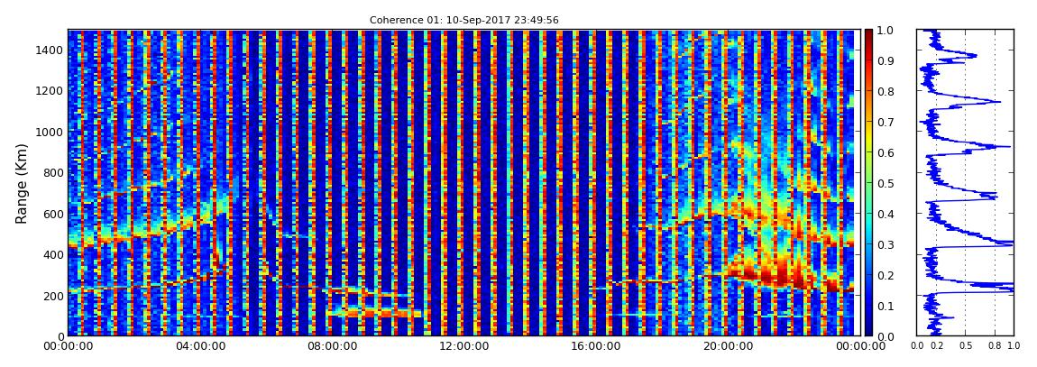Click the 200 range tick label
The height and width of the screenshot is (367, 1037).
coord(53,297)
